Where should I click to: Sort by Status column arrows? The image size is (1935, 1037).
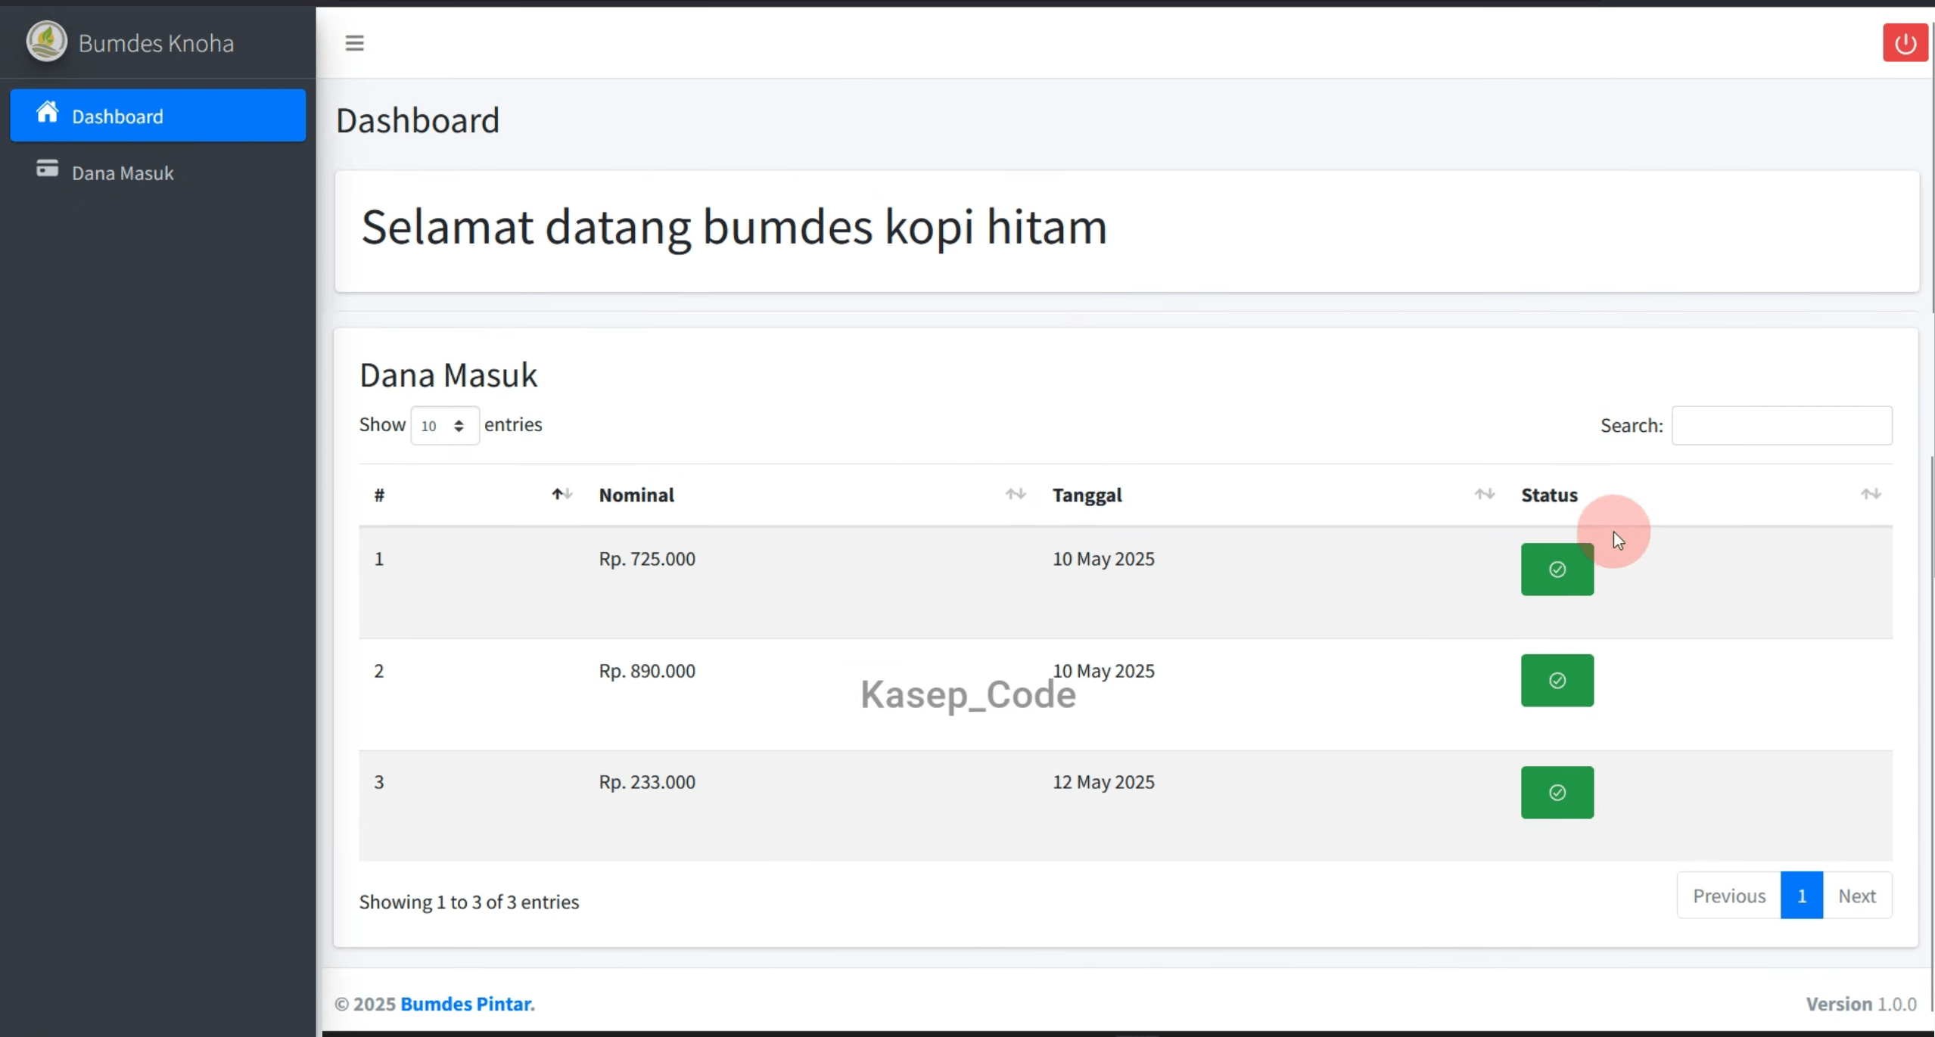(x=1870, y=494)
